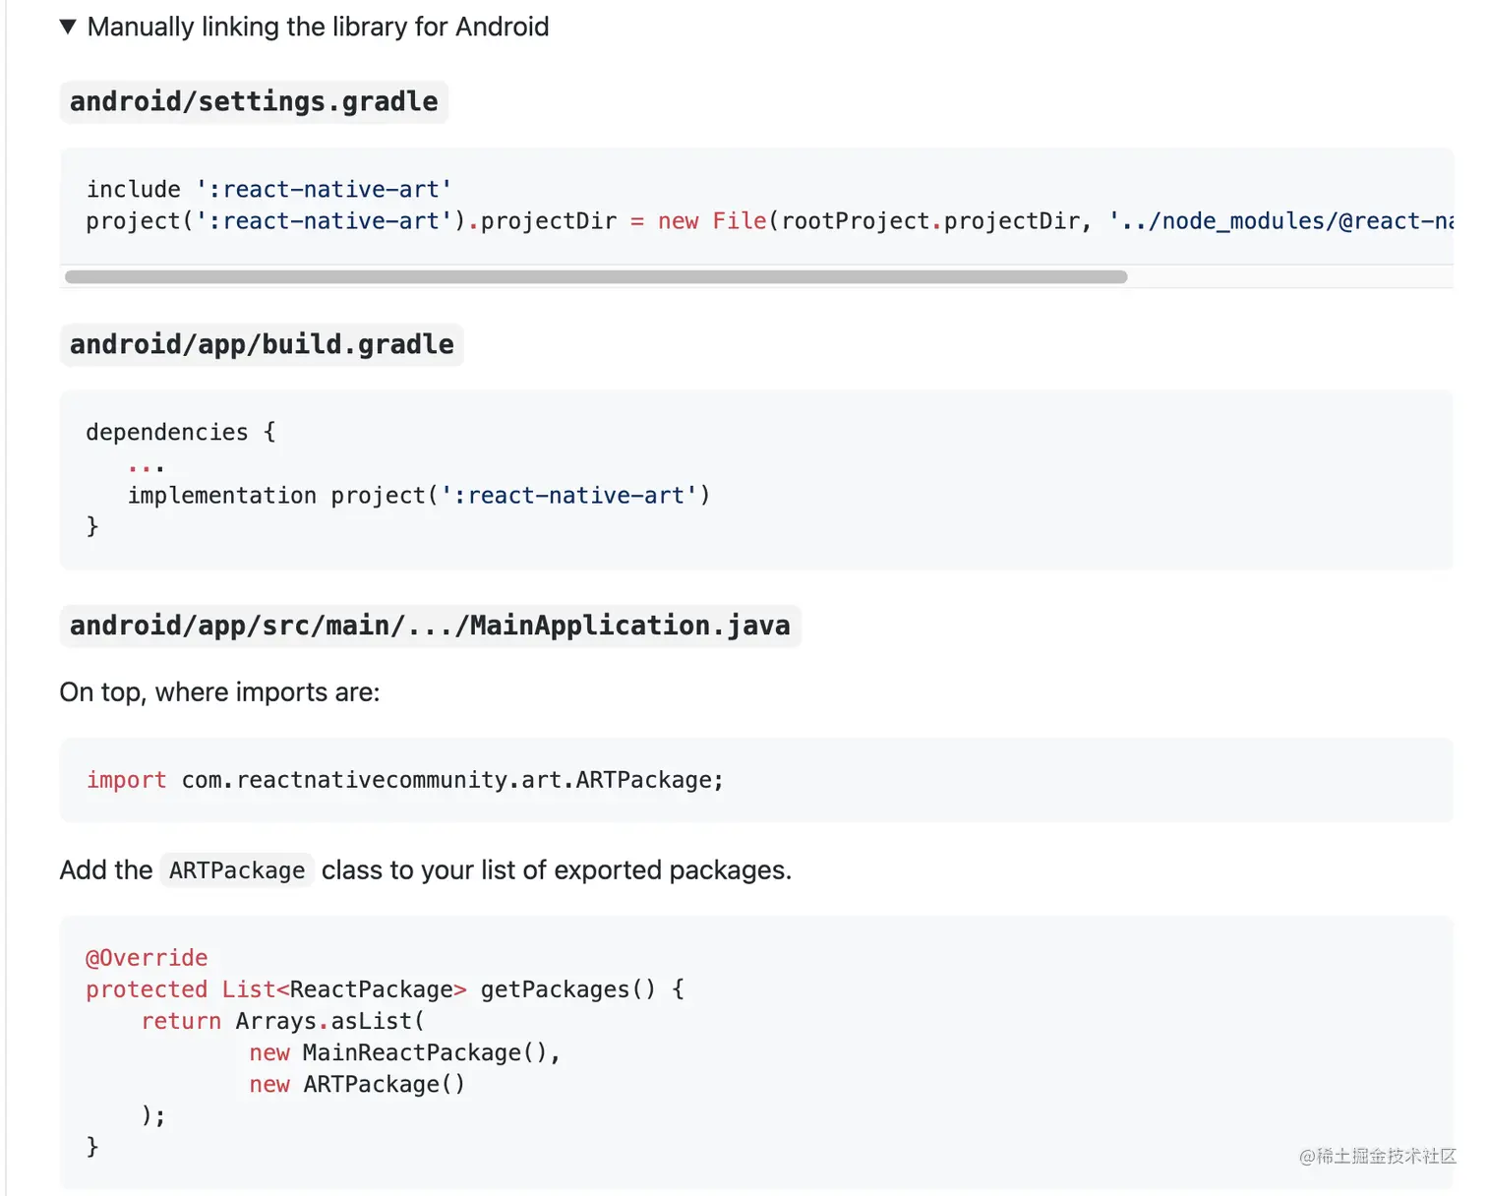The height and width of the screenshot is (1196, 1487).
Task: Click the MainApplication.java path heading
Action: click(430, 626)
